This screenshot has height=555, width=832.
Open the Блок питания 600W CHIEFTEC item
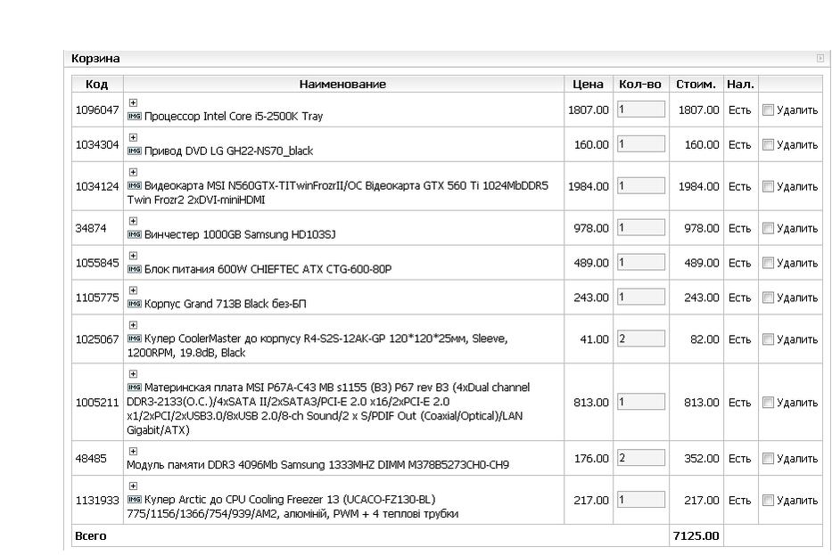[x=268, y=269]
